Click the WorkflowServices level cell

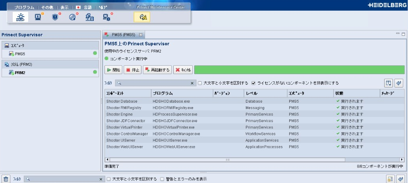pyautogui.click(x=260, y=134)
